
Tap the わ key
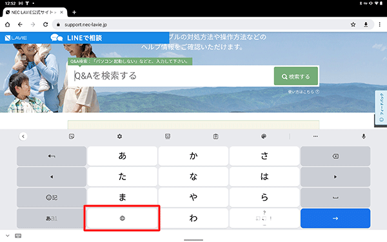point(193,218)
